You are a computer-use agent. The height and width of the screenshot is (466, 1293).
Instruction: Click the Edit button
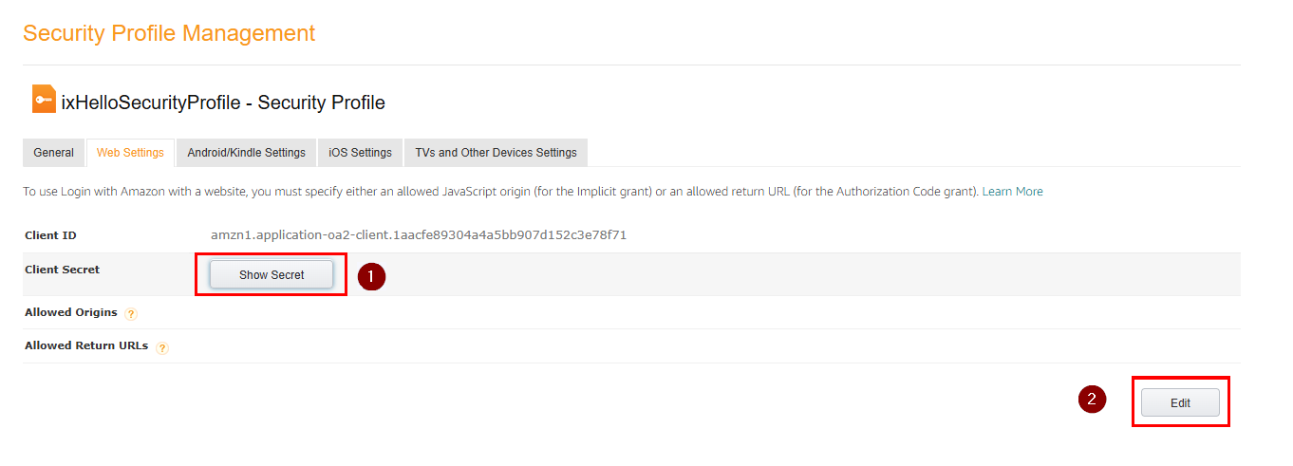pyautogui.click(x=1180, y=402)
